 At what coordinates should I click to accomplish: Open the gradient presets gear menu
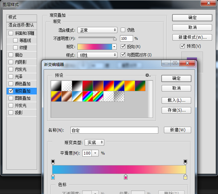point(148,75)
